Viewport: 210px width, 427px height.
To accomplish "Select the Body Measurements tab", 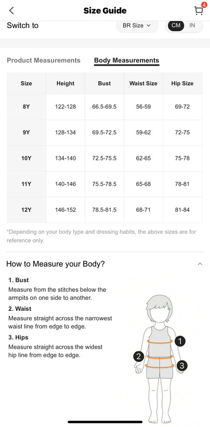I will 127,60.
